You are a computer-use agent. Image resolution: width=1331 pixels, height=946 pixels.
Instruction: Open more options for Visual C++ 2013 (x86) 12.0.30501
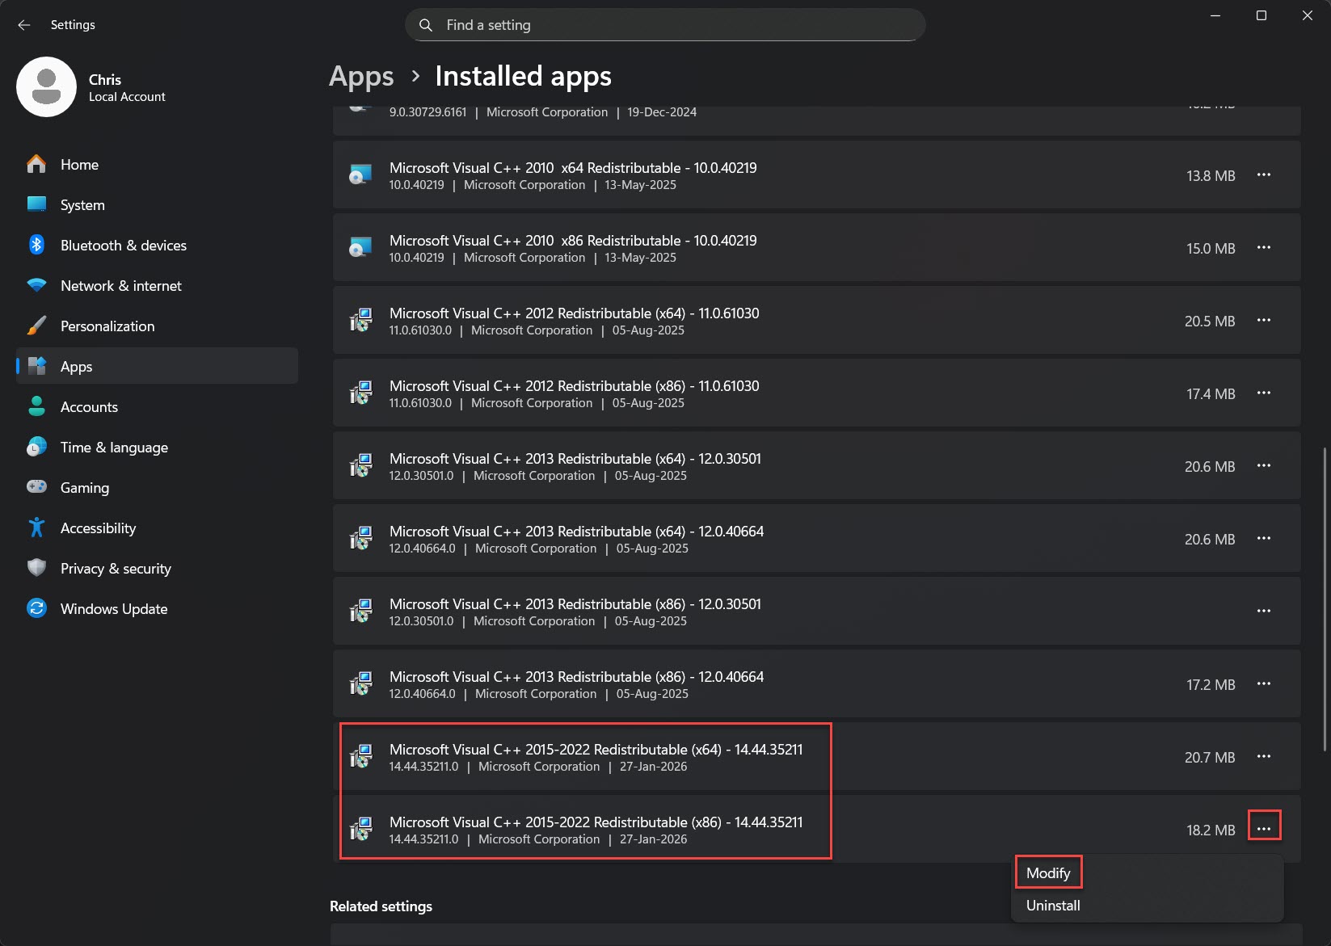pos(1263,612)
